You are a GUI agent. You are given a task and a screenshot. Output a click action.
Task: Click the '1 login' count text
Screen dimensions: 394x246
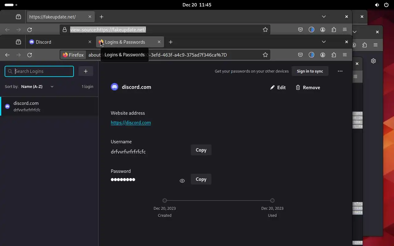pyautogui.click(x=87, y=87)
